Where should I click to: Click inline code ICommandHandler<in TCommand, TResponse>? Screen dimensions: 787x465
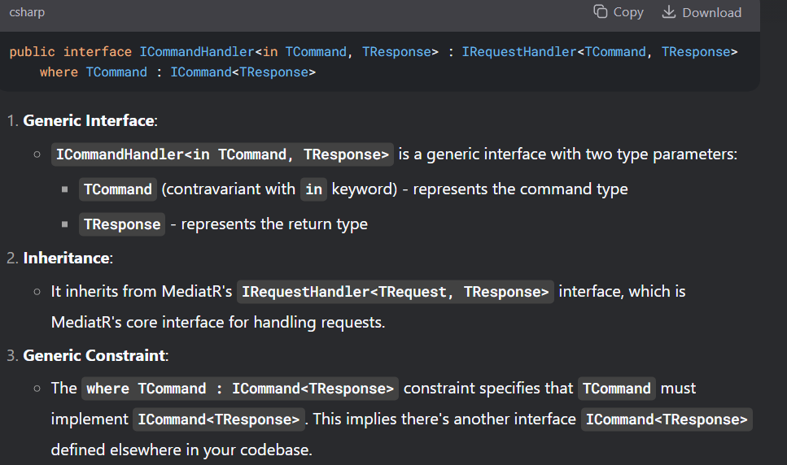(222, 154)
